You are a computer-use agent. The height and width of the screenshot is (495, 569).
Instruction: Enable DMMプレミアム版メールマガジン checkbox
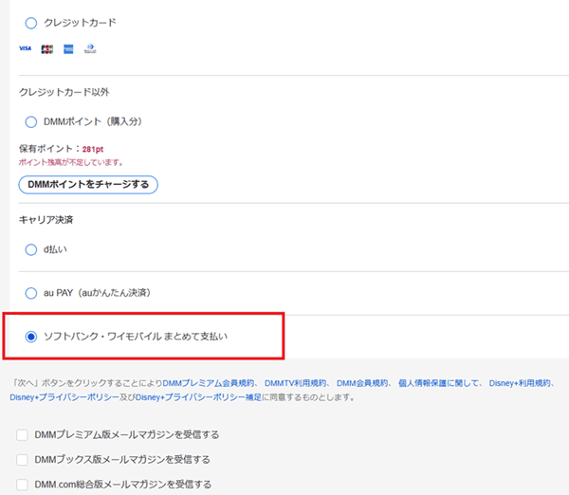pyautogui.click(x=22, y=434)
